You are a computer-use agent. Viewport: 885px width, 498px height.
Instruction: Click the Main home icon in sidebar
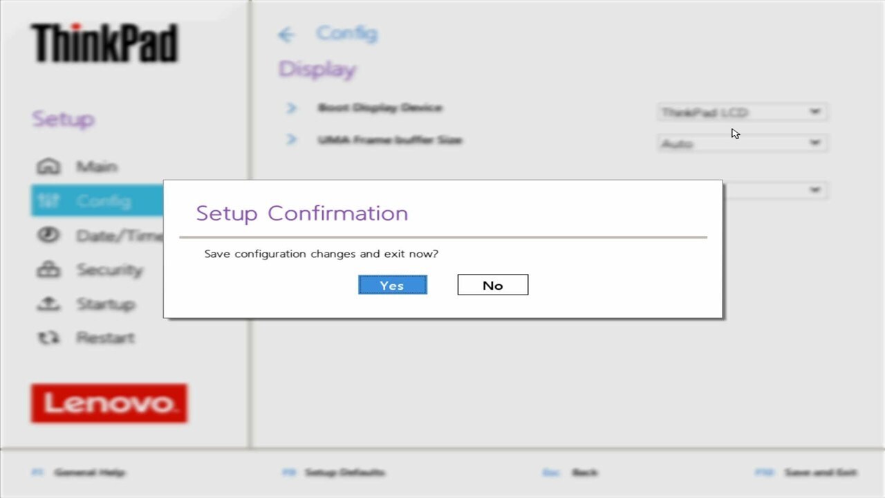click(x=48, y=167)
